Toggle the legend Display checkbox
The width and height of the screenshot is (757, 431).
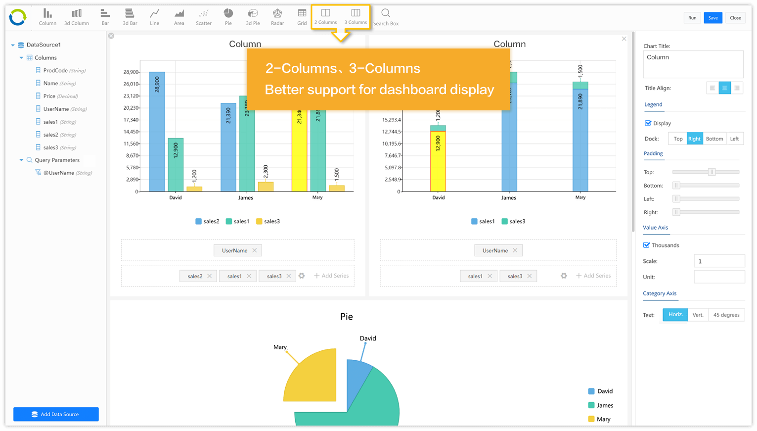pyautogui.click(x=648, y=123)
